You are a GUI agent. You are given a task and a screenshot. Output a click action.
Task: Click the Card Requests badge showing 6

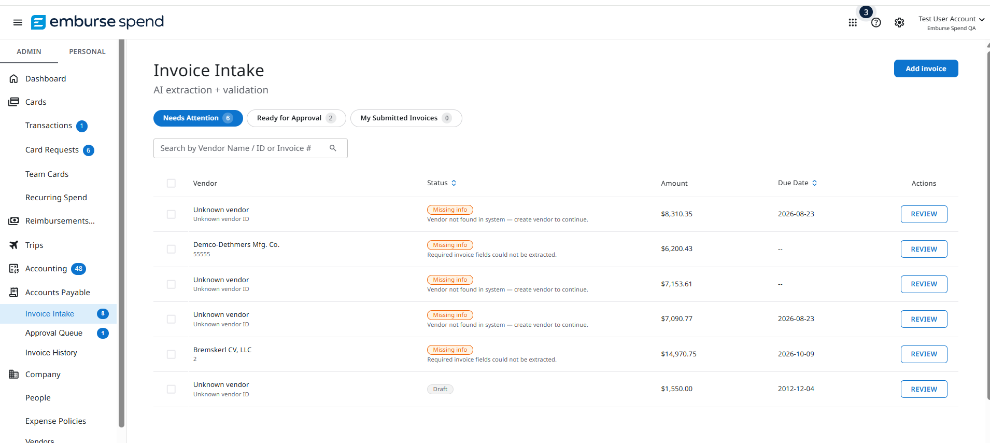[89, 150]
